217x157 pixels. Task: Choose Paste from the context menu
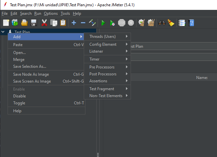click(46, 45)
